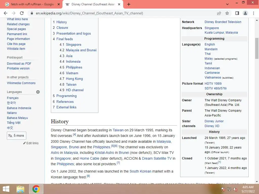
Task: Expand the tab search chevron
Action: [x=227, y=4]
